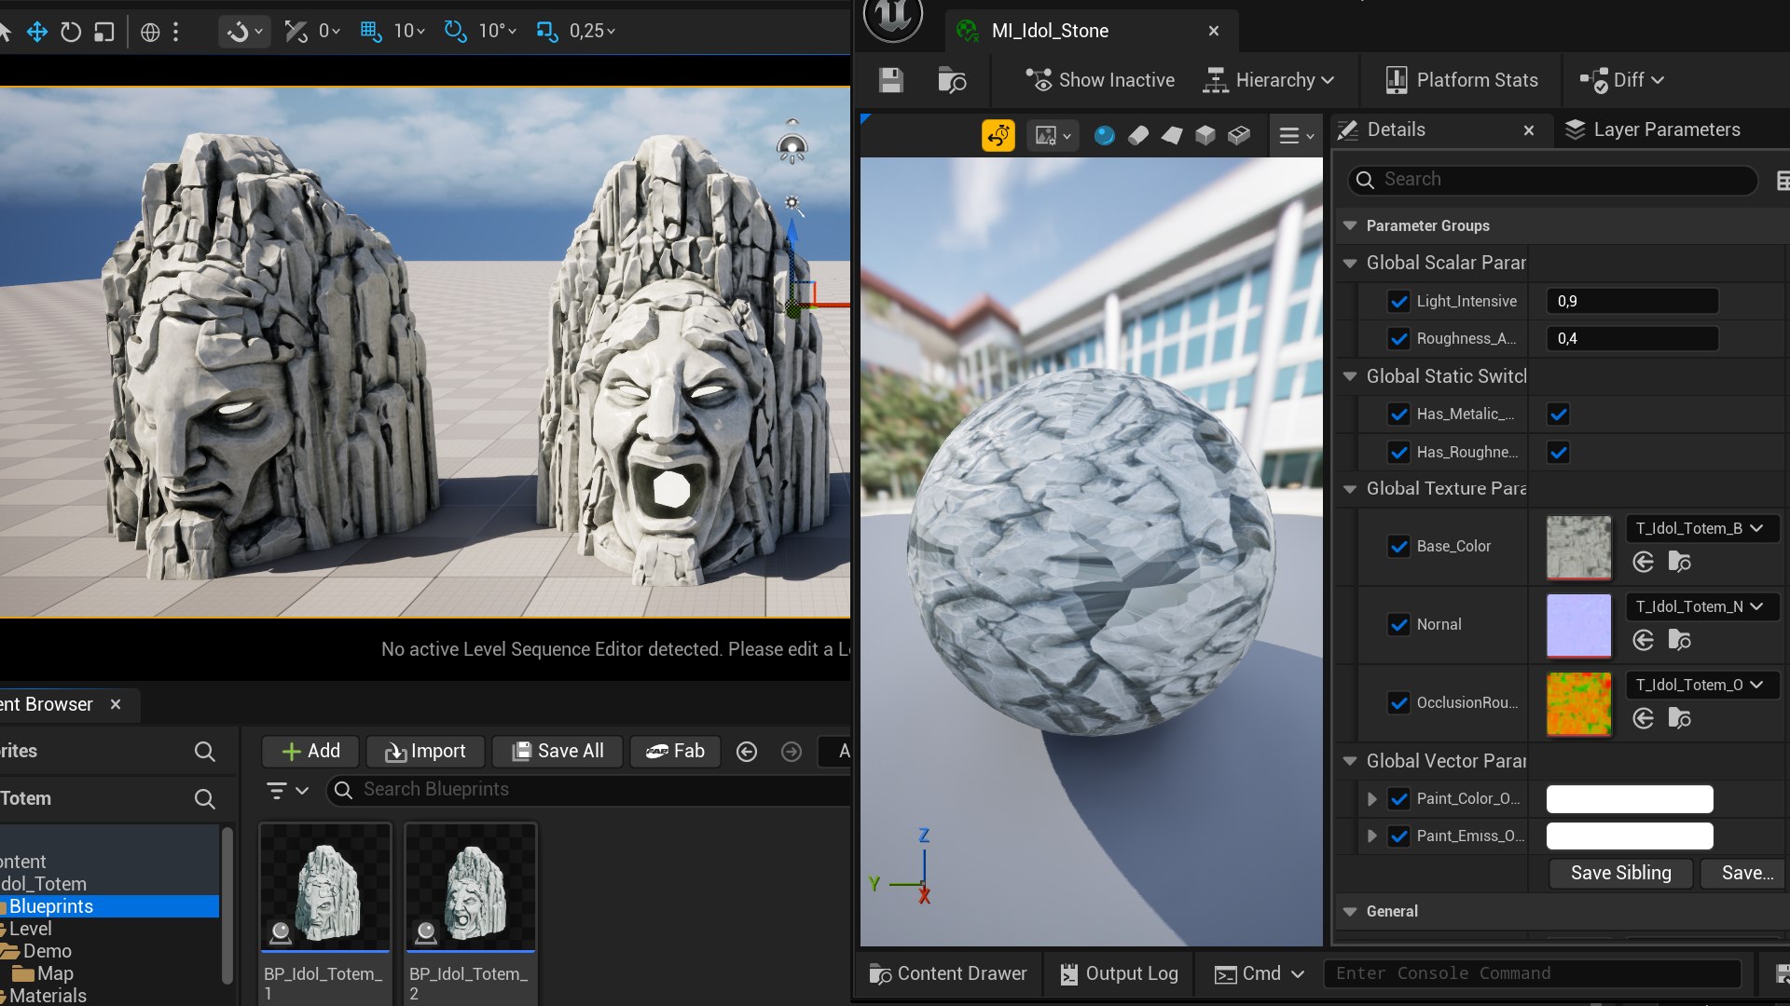This screenshot has width=1790, height=1006.
Task: Click the Save Sibling button
Action: [1620, 873]
